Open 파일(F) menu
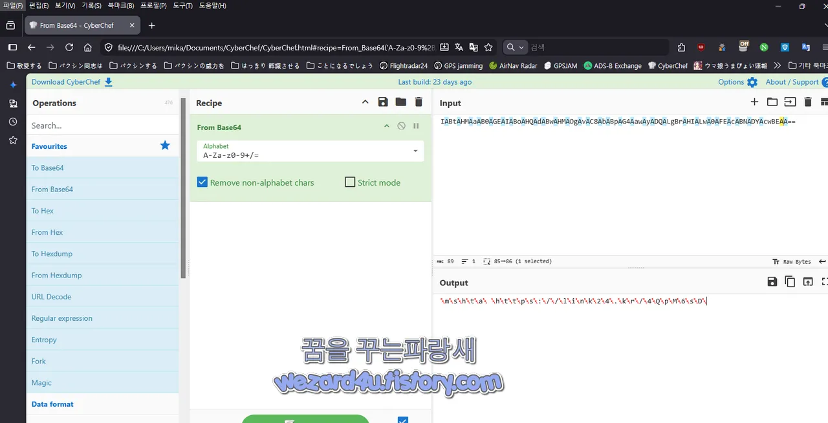This screenshot has height=423, width=828. [12, 6]
